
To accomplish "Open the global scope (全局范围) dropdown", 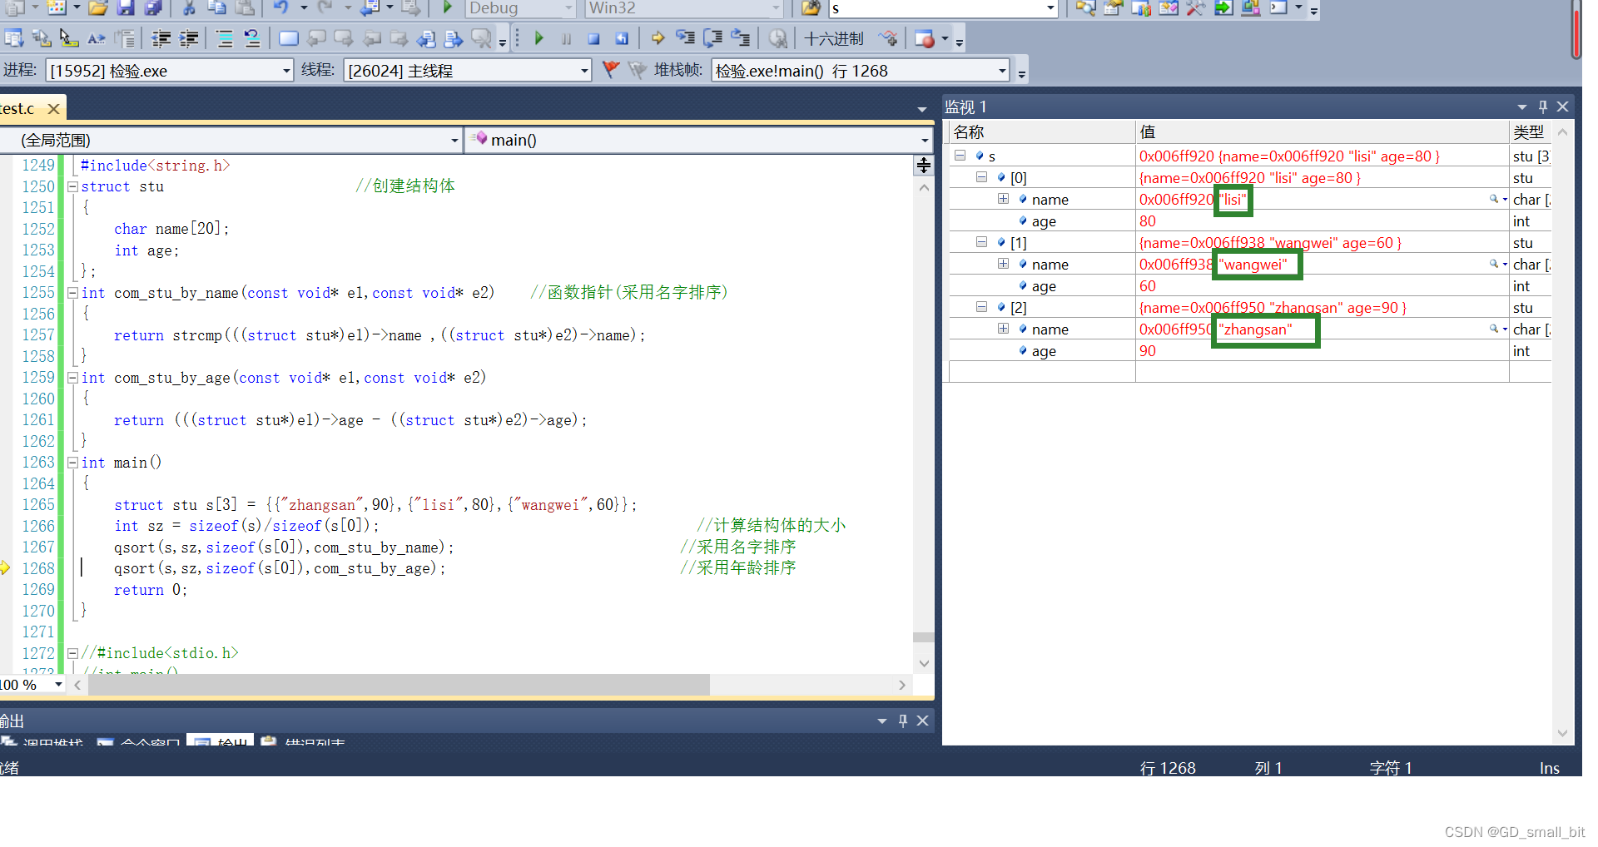I will (x=454, y=141).
